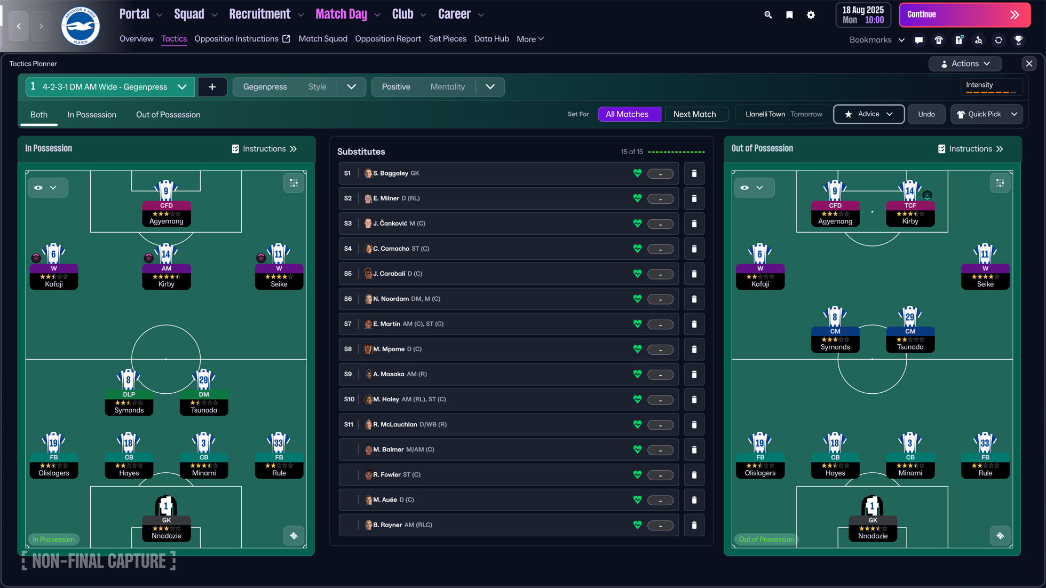This screenshot has height=588, width=1046.
Task: Open the Recruitment menu
Action: [x=260, y=14]
